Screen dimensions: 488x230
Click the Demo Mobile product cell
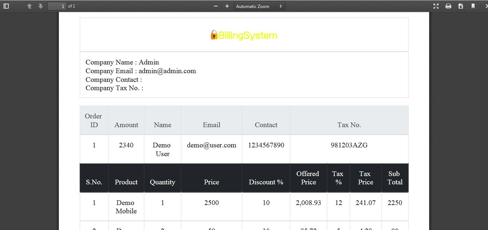(x=126, y=207)
